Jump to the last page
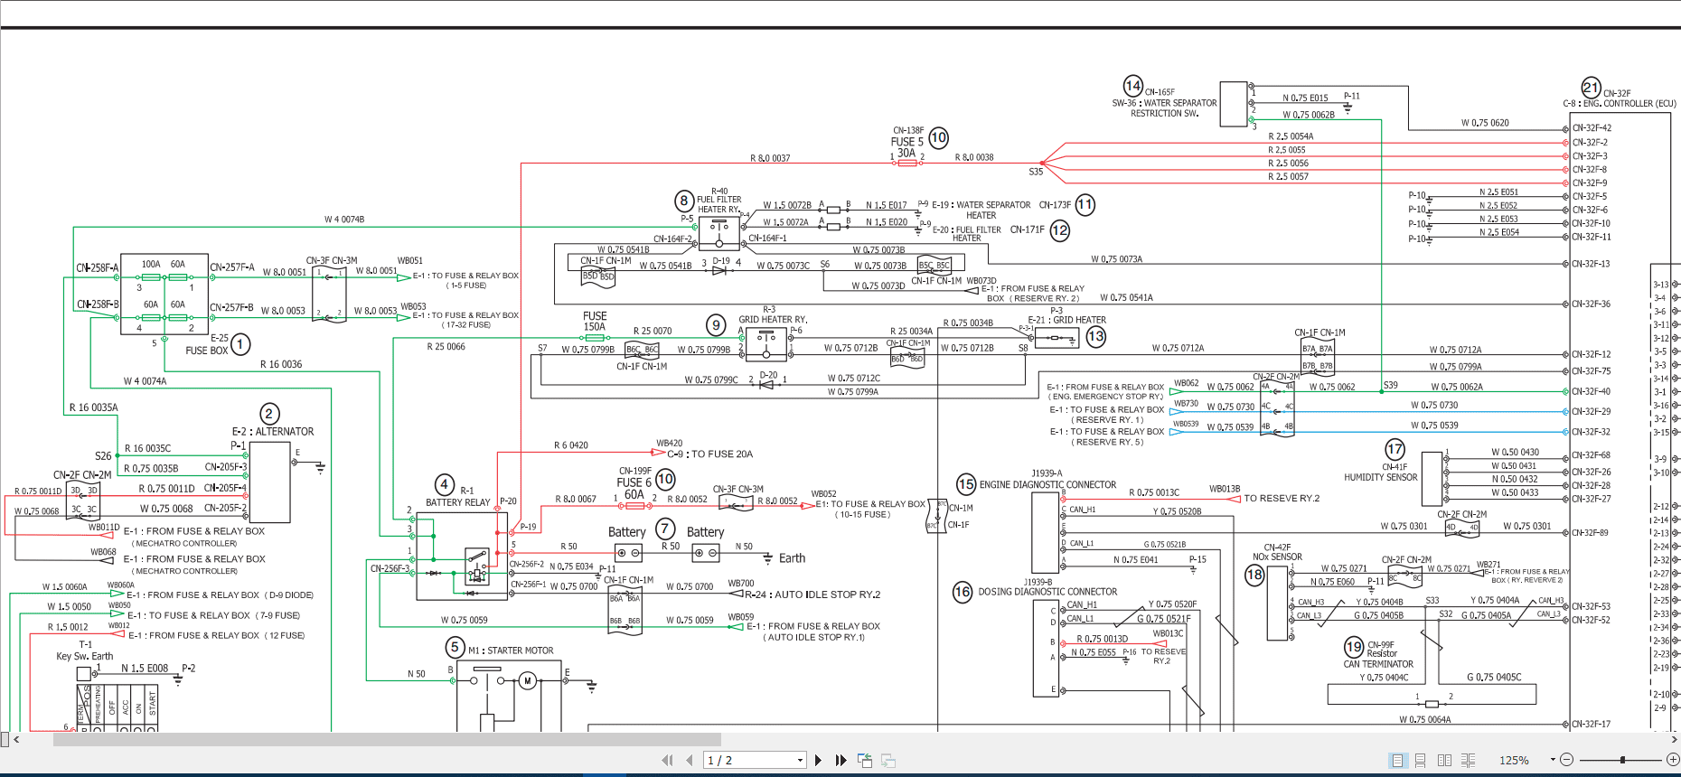Image resolution: width=1681 pixels, height=777 pixels. coord(840,761)
